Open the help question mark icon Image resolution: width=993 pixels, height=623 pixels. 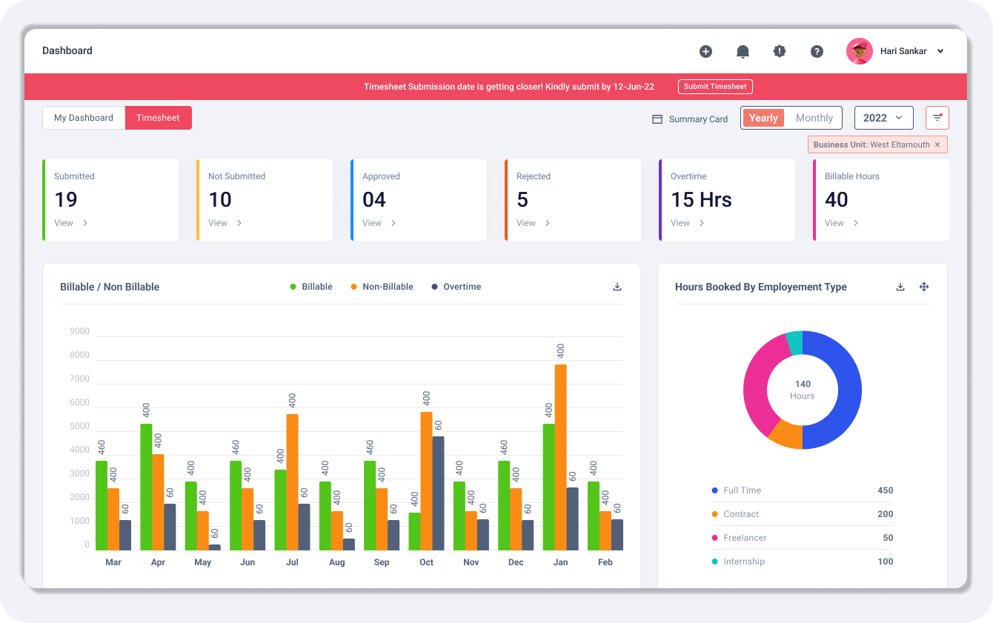click(x=817, y=51)
